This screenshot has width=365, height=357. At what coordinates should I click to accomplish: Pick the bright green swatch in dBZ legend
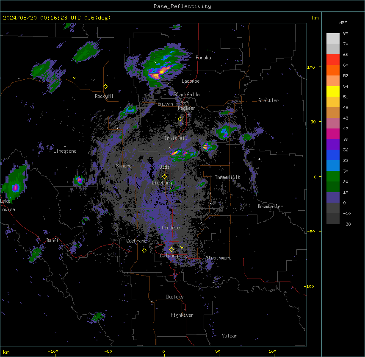pos(333,176)
